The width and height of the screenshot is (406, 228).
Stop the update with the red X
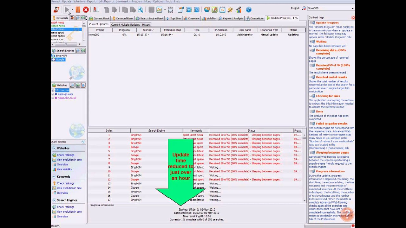[86, 10]
